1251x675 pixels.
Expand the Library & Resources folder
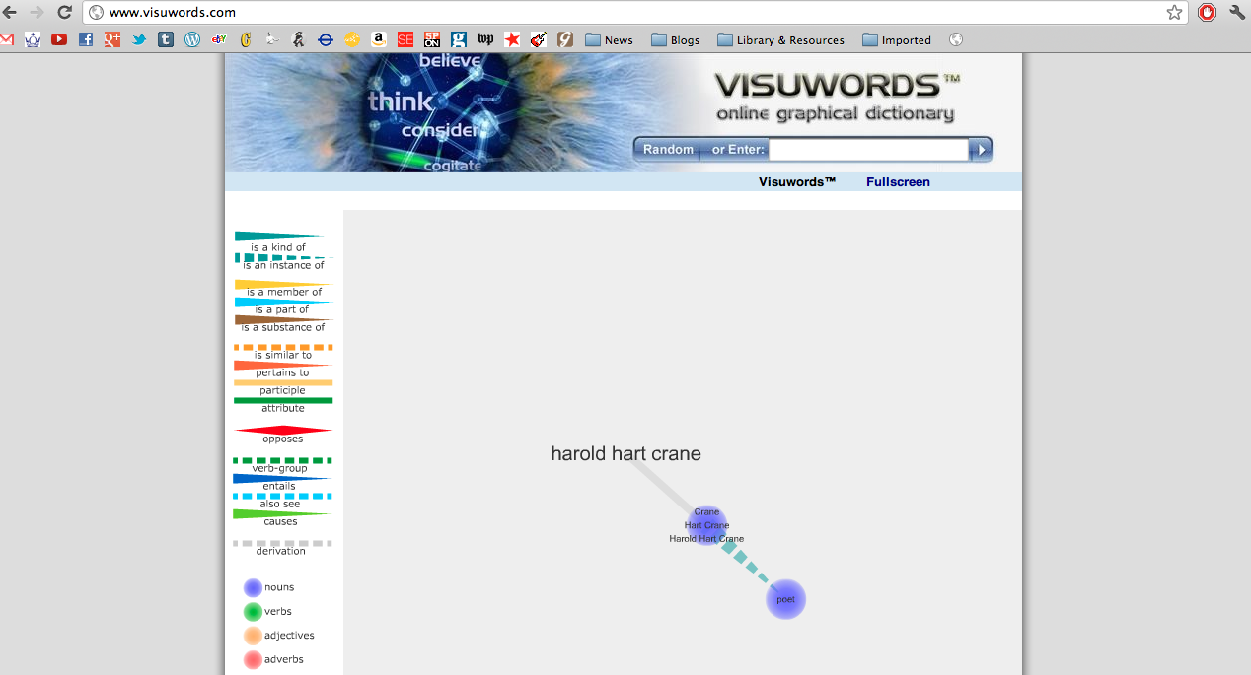coord(780,40)
